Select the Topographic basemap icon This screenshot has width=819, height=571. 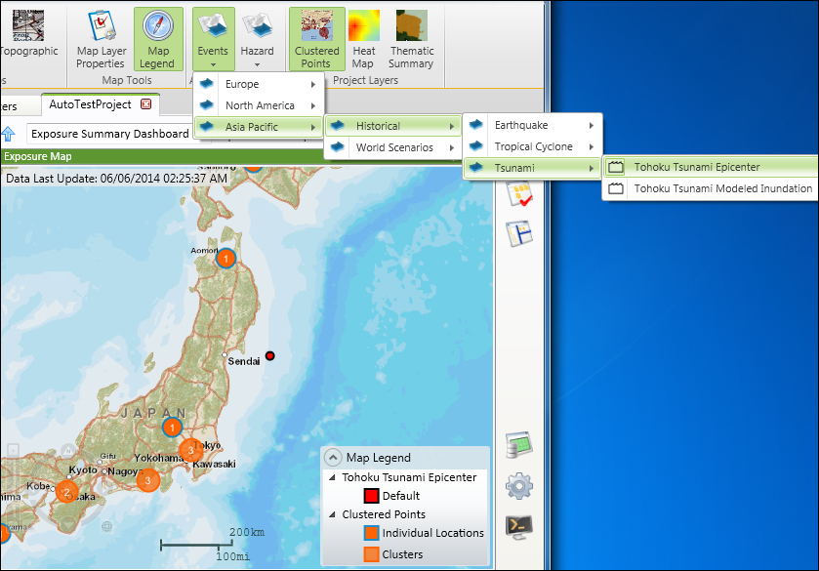pos(26,31)
